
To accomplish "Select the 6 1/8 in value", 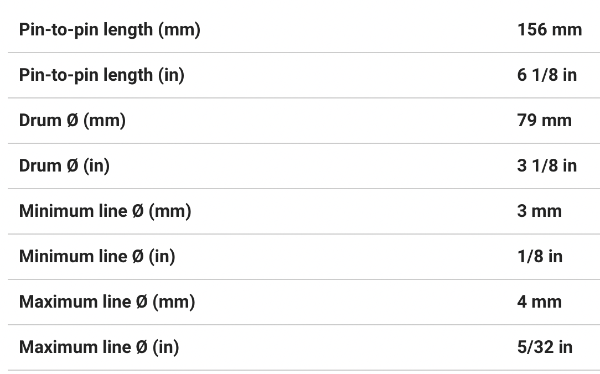I will point(546,75).
